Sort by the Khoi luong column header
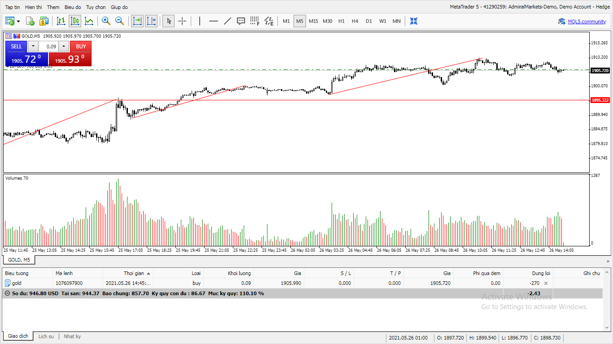 point(229,273)
